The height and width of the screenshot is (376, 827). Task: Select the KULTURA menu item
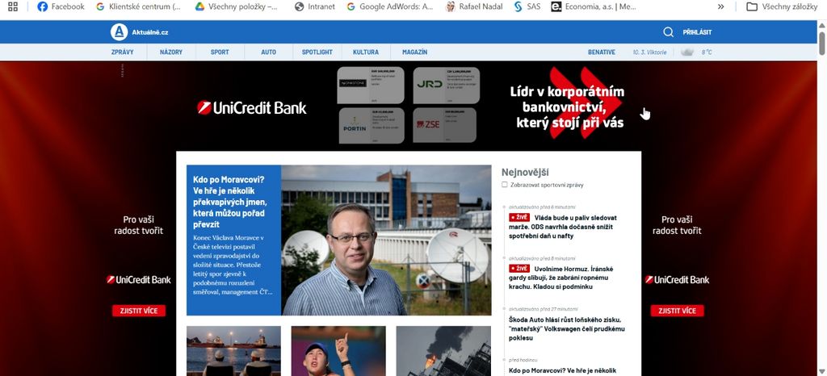click(x=366, y=52)
